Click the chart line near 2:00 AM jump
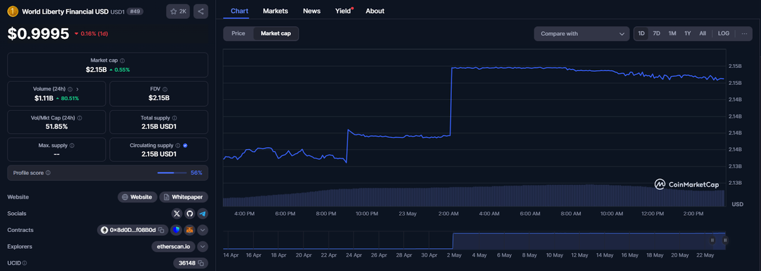 tap(451, 101)
